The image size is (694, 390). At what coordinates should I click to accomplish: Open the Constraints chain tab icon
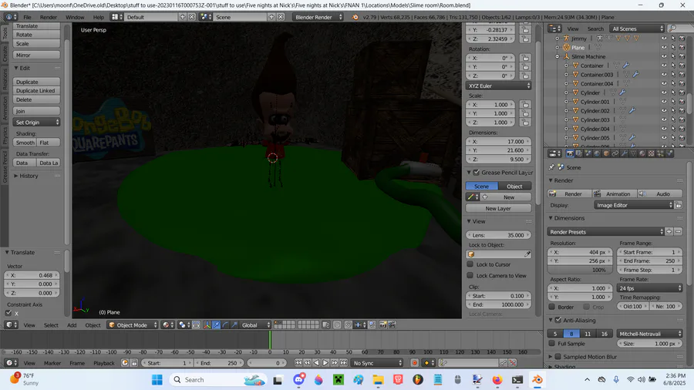615,153
